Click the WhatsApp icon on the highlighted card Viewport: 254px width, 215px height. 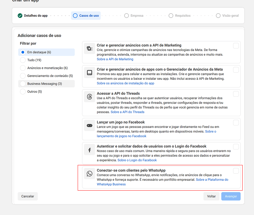tap(89, 174)
